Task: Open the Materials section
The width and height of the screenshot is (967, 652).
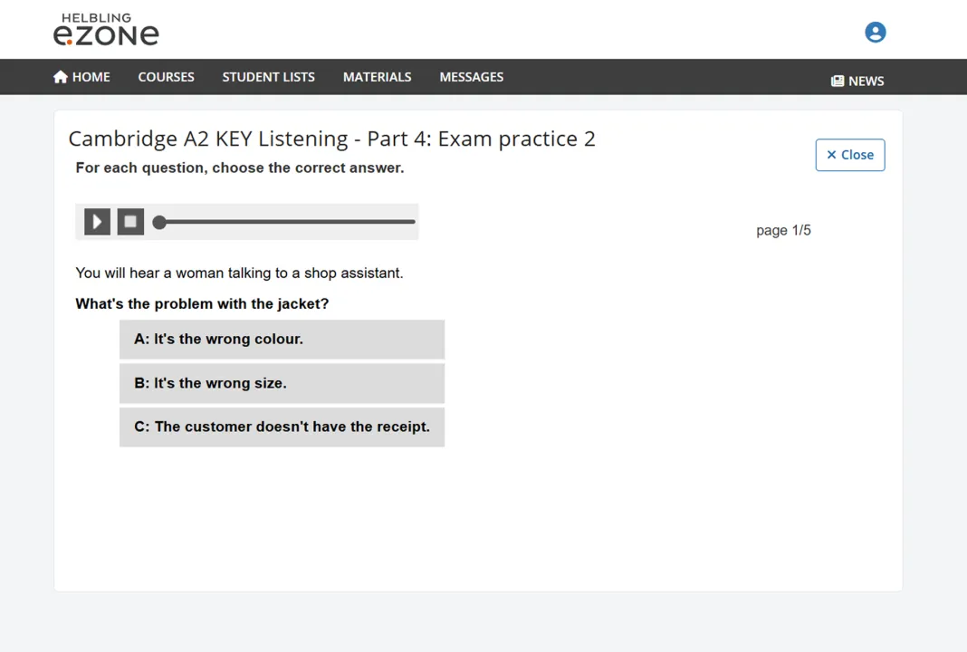Action: pos(377,77)
